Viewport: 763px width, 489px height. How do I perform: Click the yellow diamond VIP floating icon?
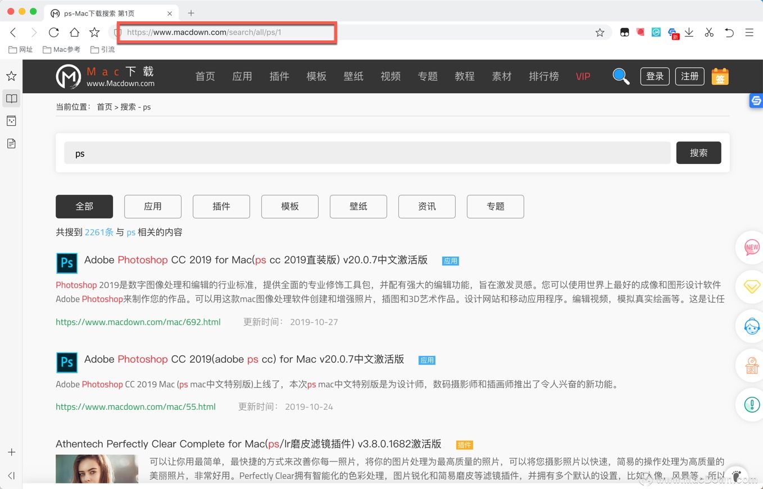pyautogui.click(x=752, y=286)
